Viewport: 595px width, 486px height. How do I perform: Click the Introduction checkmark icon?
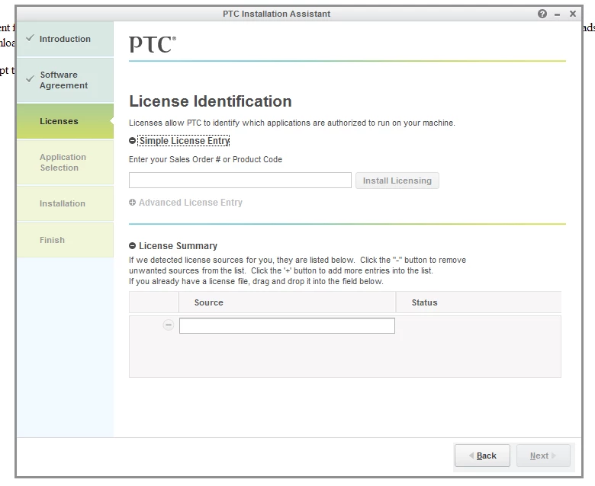tap(31, 38)
